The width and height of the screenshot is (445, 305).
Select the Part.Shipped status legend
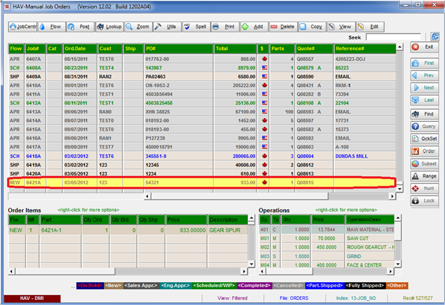[324, 285]
